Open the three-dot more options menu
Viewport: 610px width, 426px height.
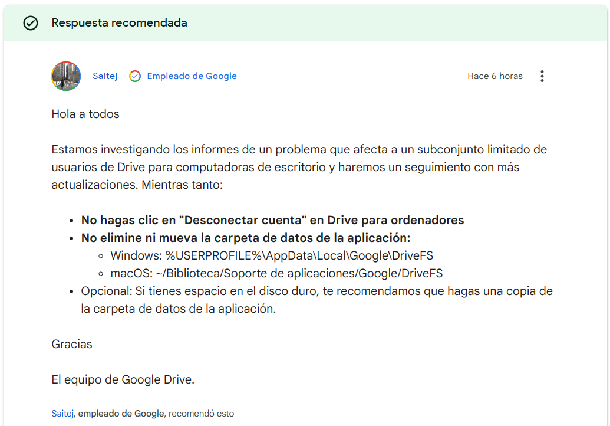[542, 76]
